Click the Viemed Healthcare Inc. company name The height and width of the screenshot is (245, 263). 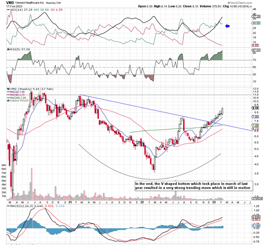coord(30,3)
